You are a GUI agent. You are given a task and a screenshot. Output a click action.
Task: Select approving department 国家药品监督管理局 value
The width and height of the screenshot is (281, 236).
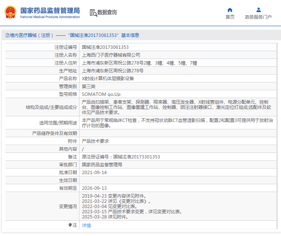[x=102, y=165]
